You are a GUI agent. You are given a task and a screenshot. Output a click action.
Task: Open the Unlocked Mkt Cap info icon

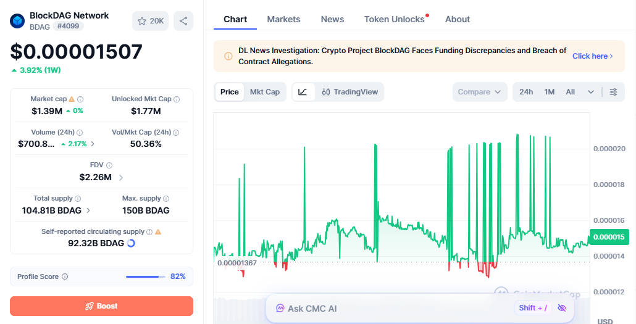click(177, 99)
